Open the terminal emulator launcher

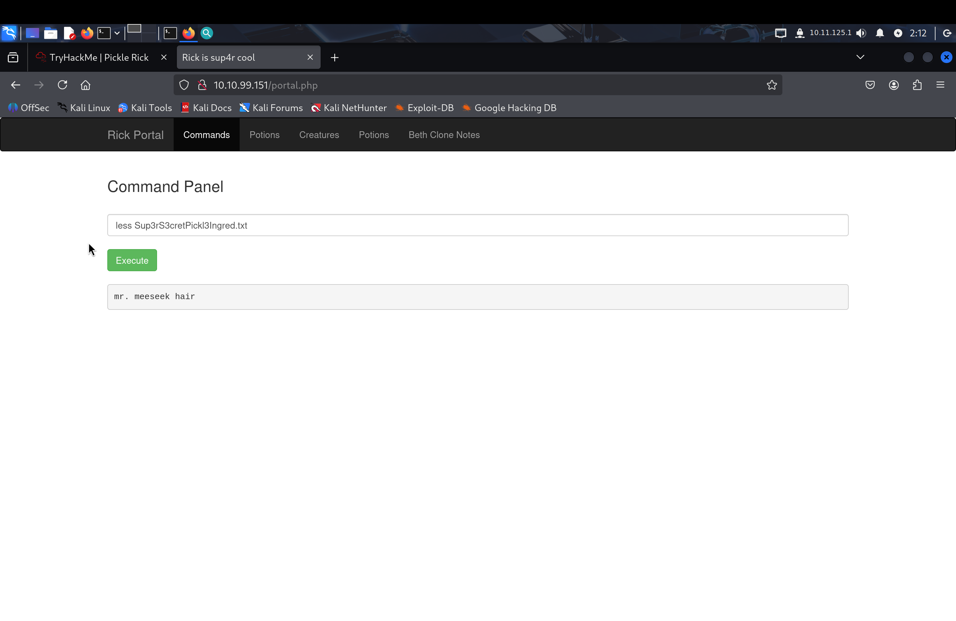[104, 33]
